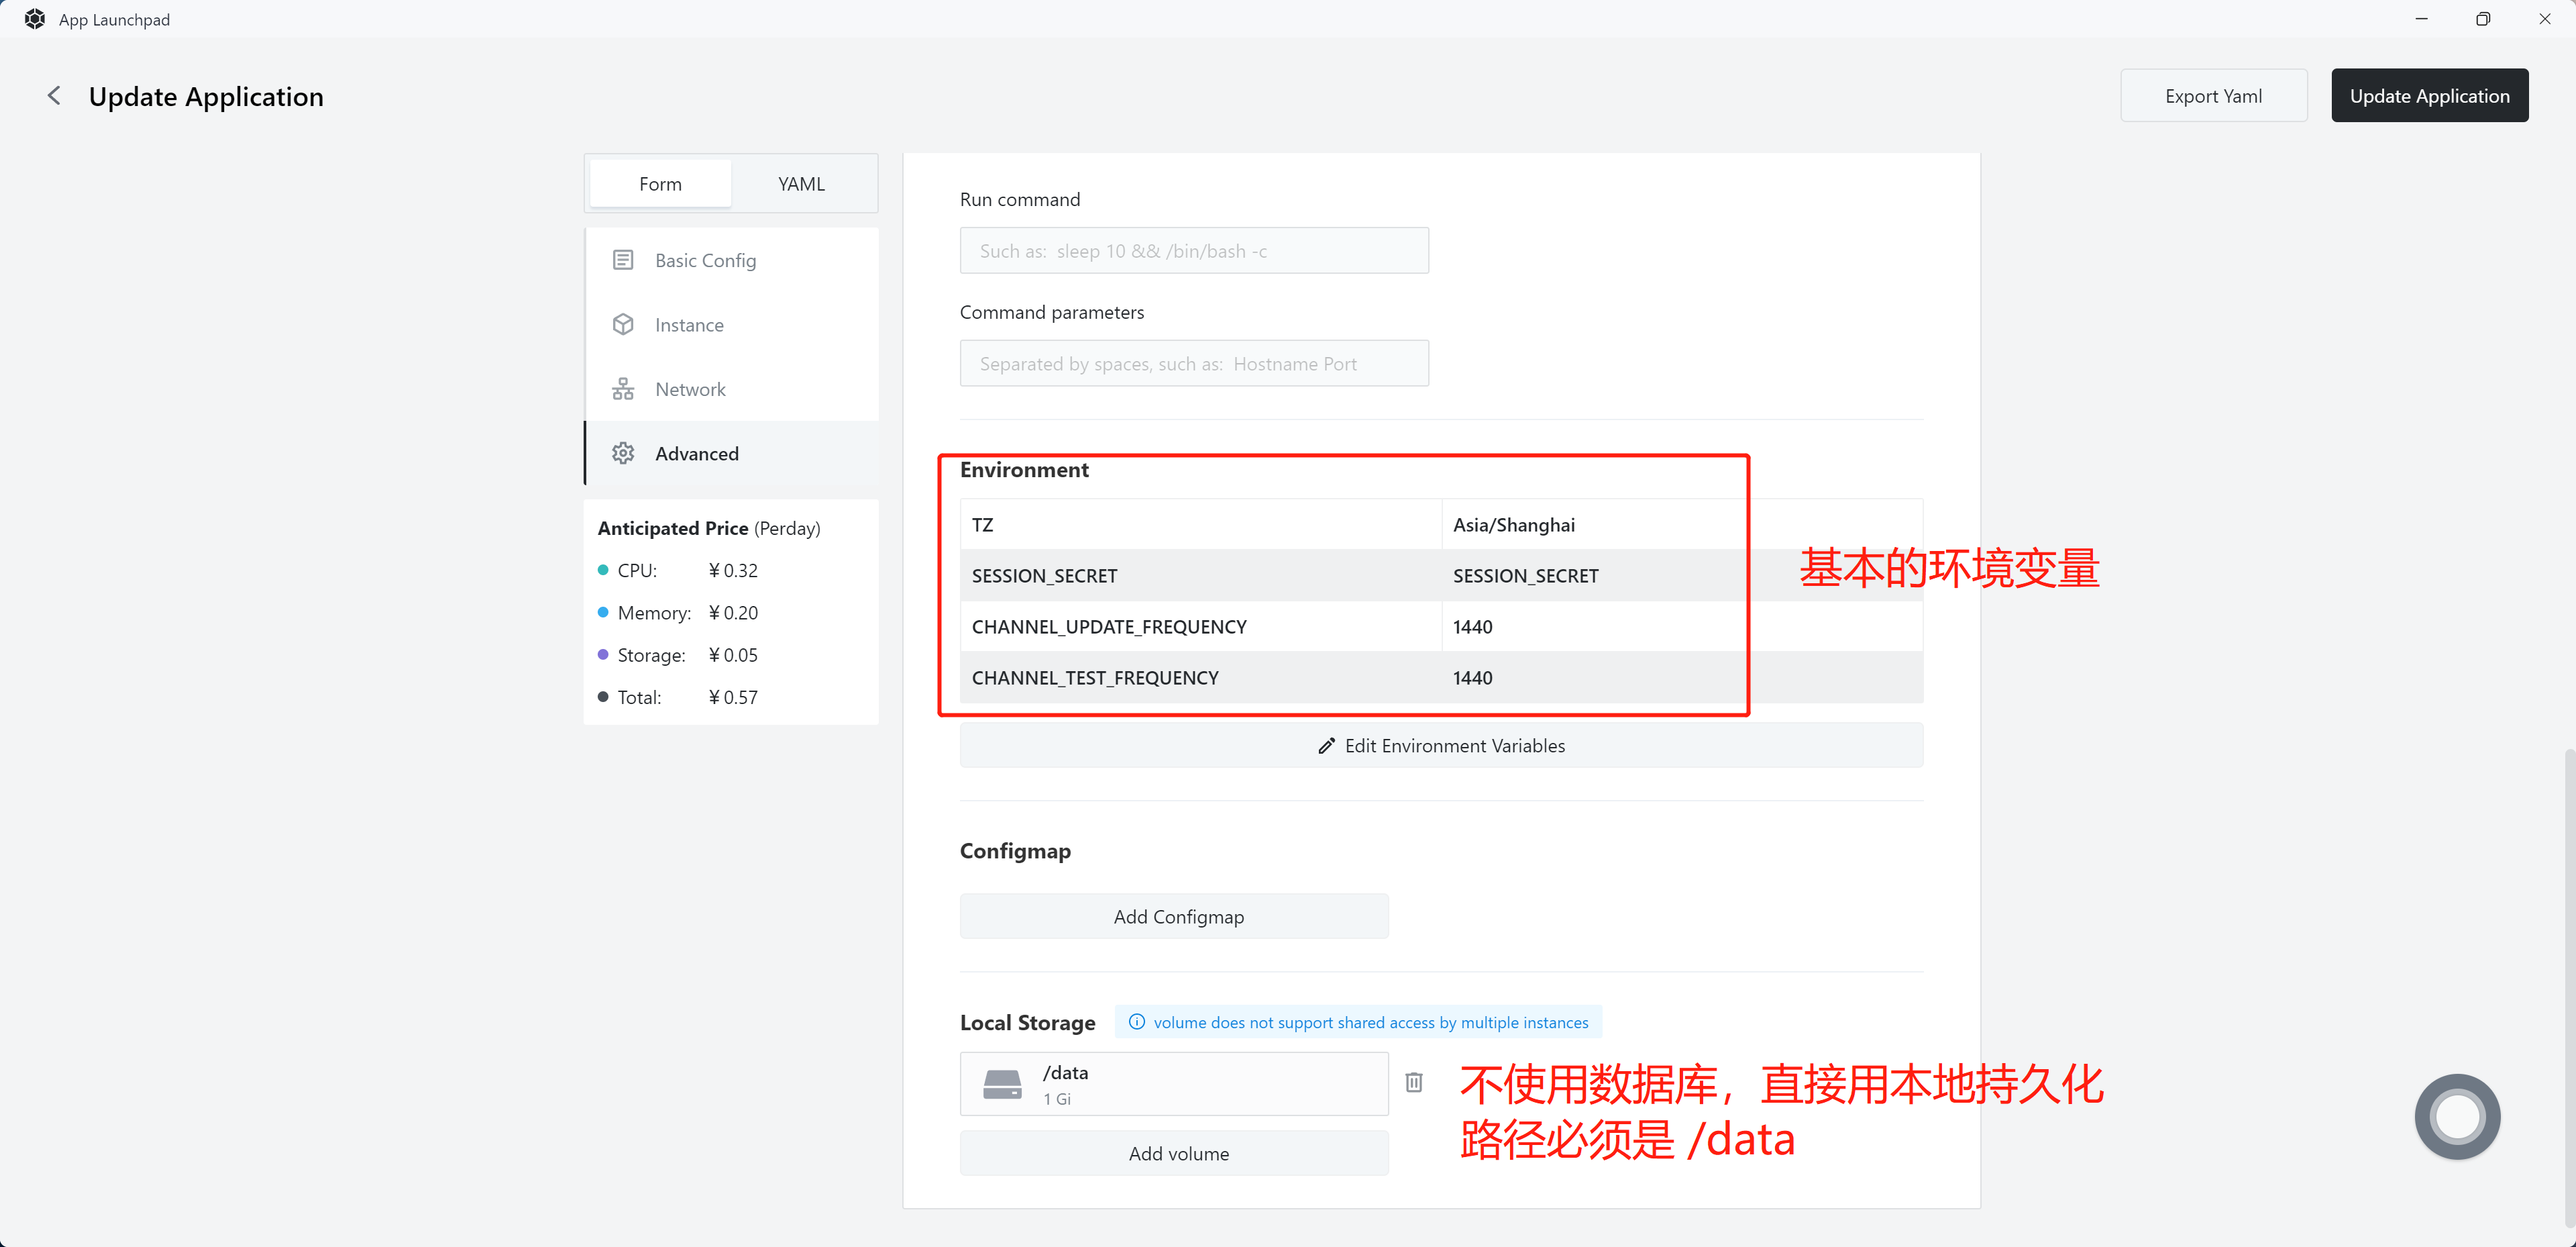
Task: Click the dark Update Application button
Action: 2429,96
